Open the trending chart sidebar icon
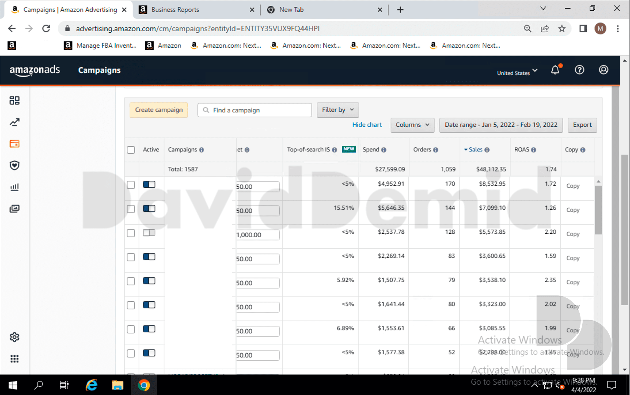630x395 pixels. click(x=14, y=122)
